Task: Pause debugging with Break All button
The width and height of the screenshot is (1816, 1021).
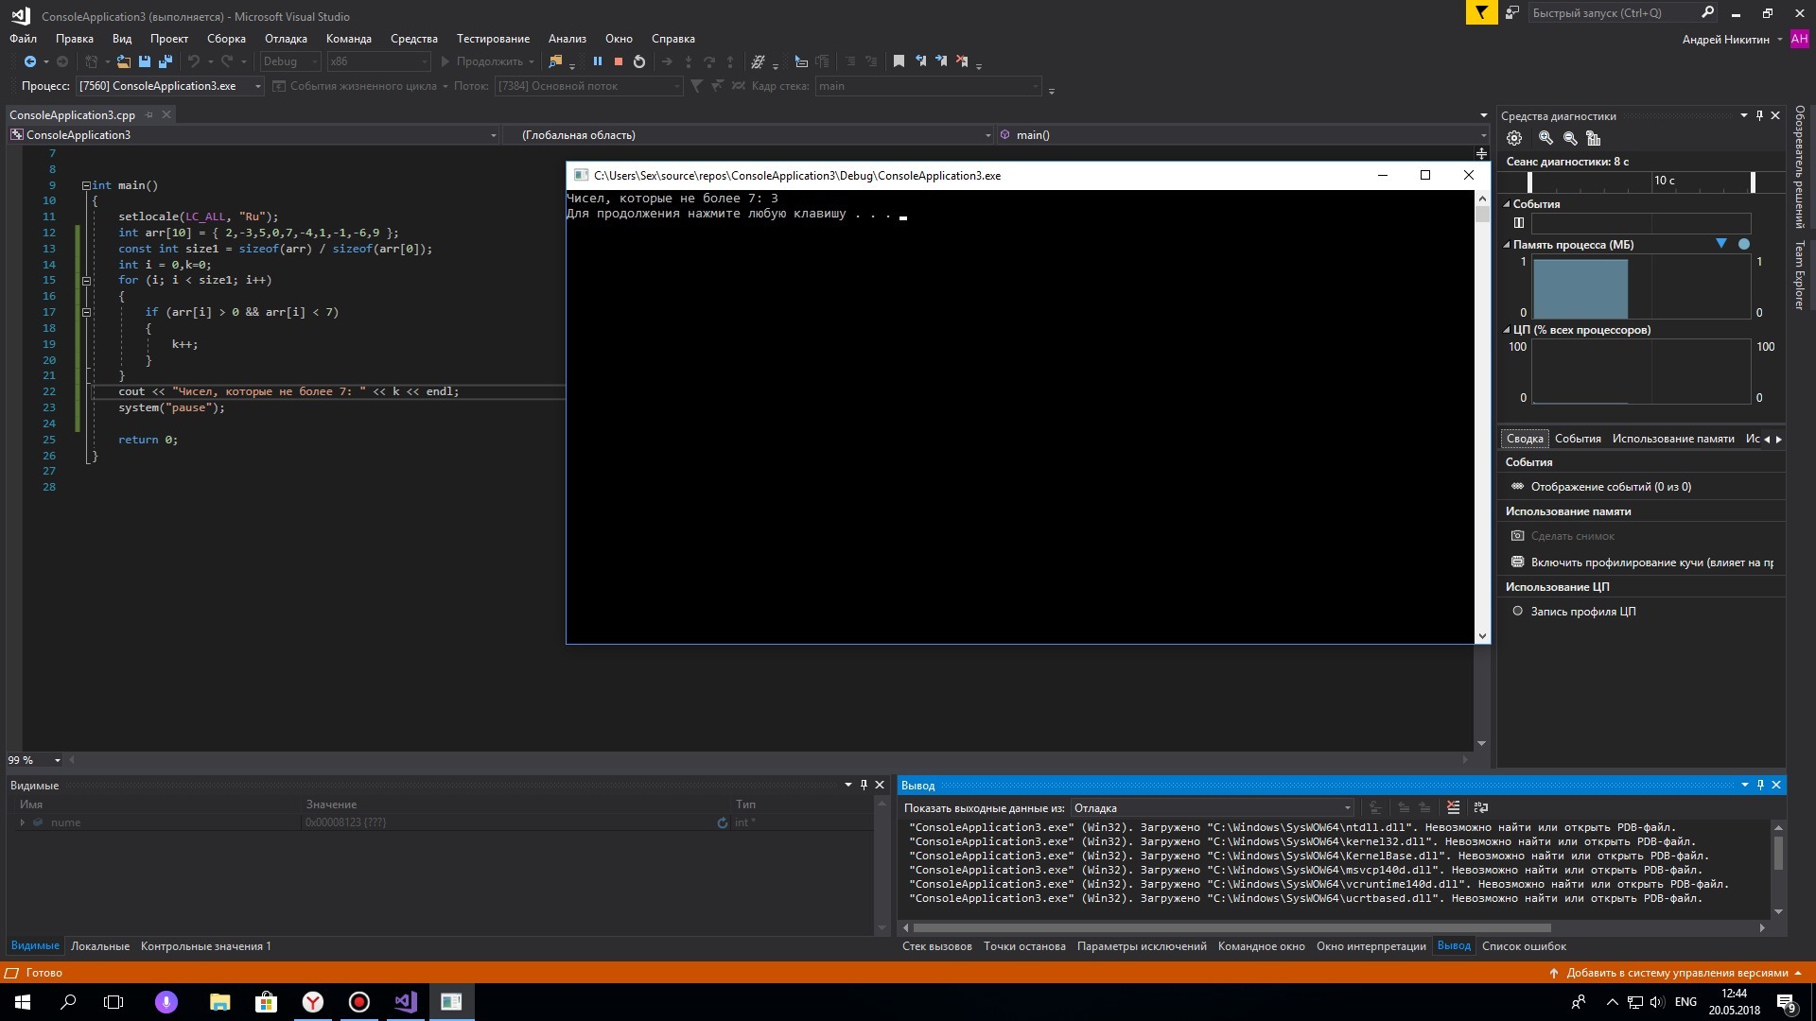Action: click(x=597, y=61)
